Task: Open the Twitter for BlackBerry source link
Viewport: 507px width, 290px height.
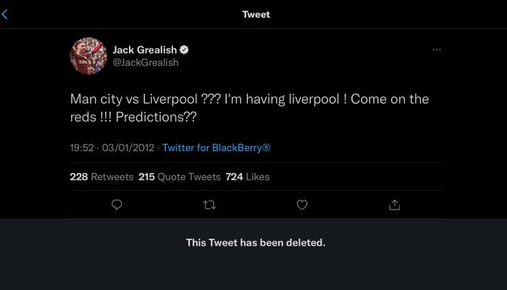Action: [x=217, y=148]
